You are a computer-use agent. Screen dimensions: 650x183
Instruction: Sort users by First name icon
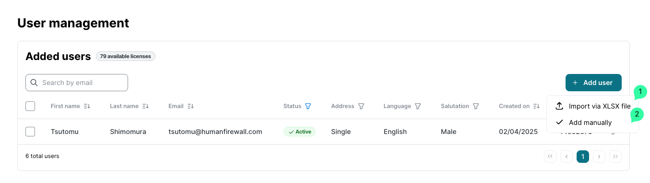(x=87, y=106)
